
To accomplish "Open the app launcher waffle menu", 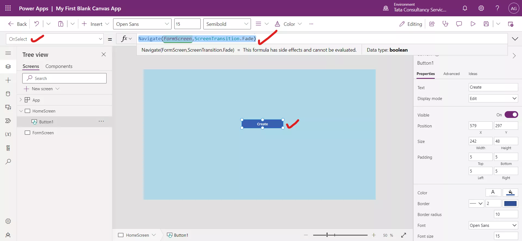I will [8, 8].
